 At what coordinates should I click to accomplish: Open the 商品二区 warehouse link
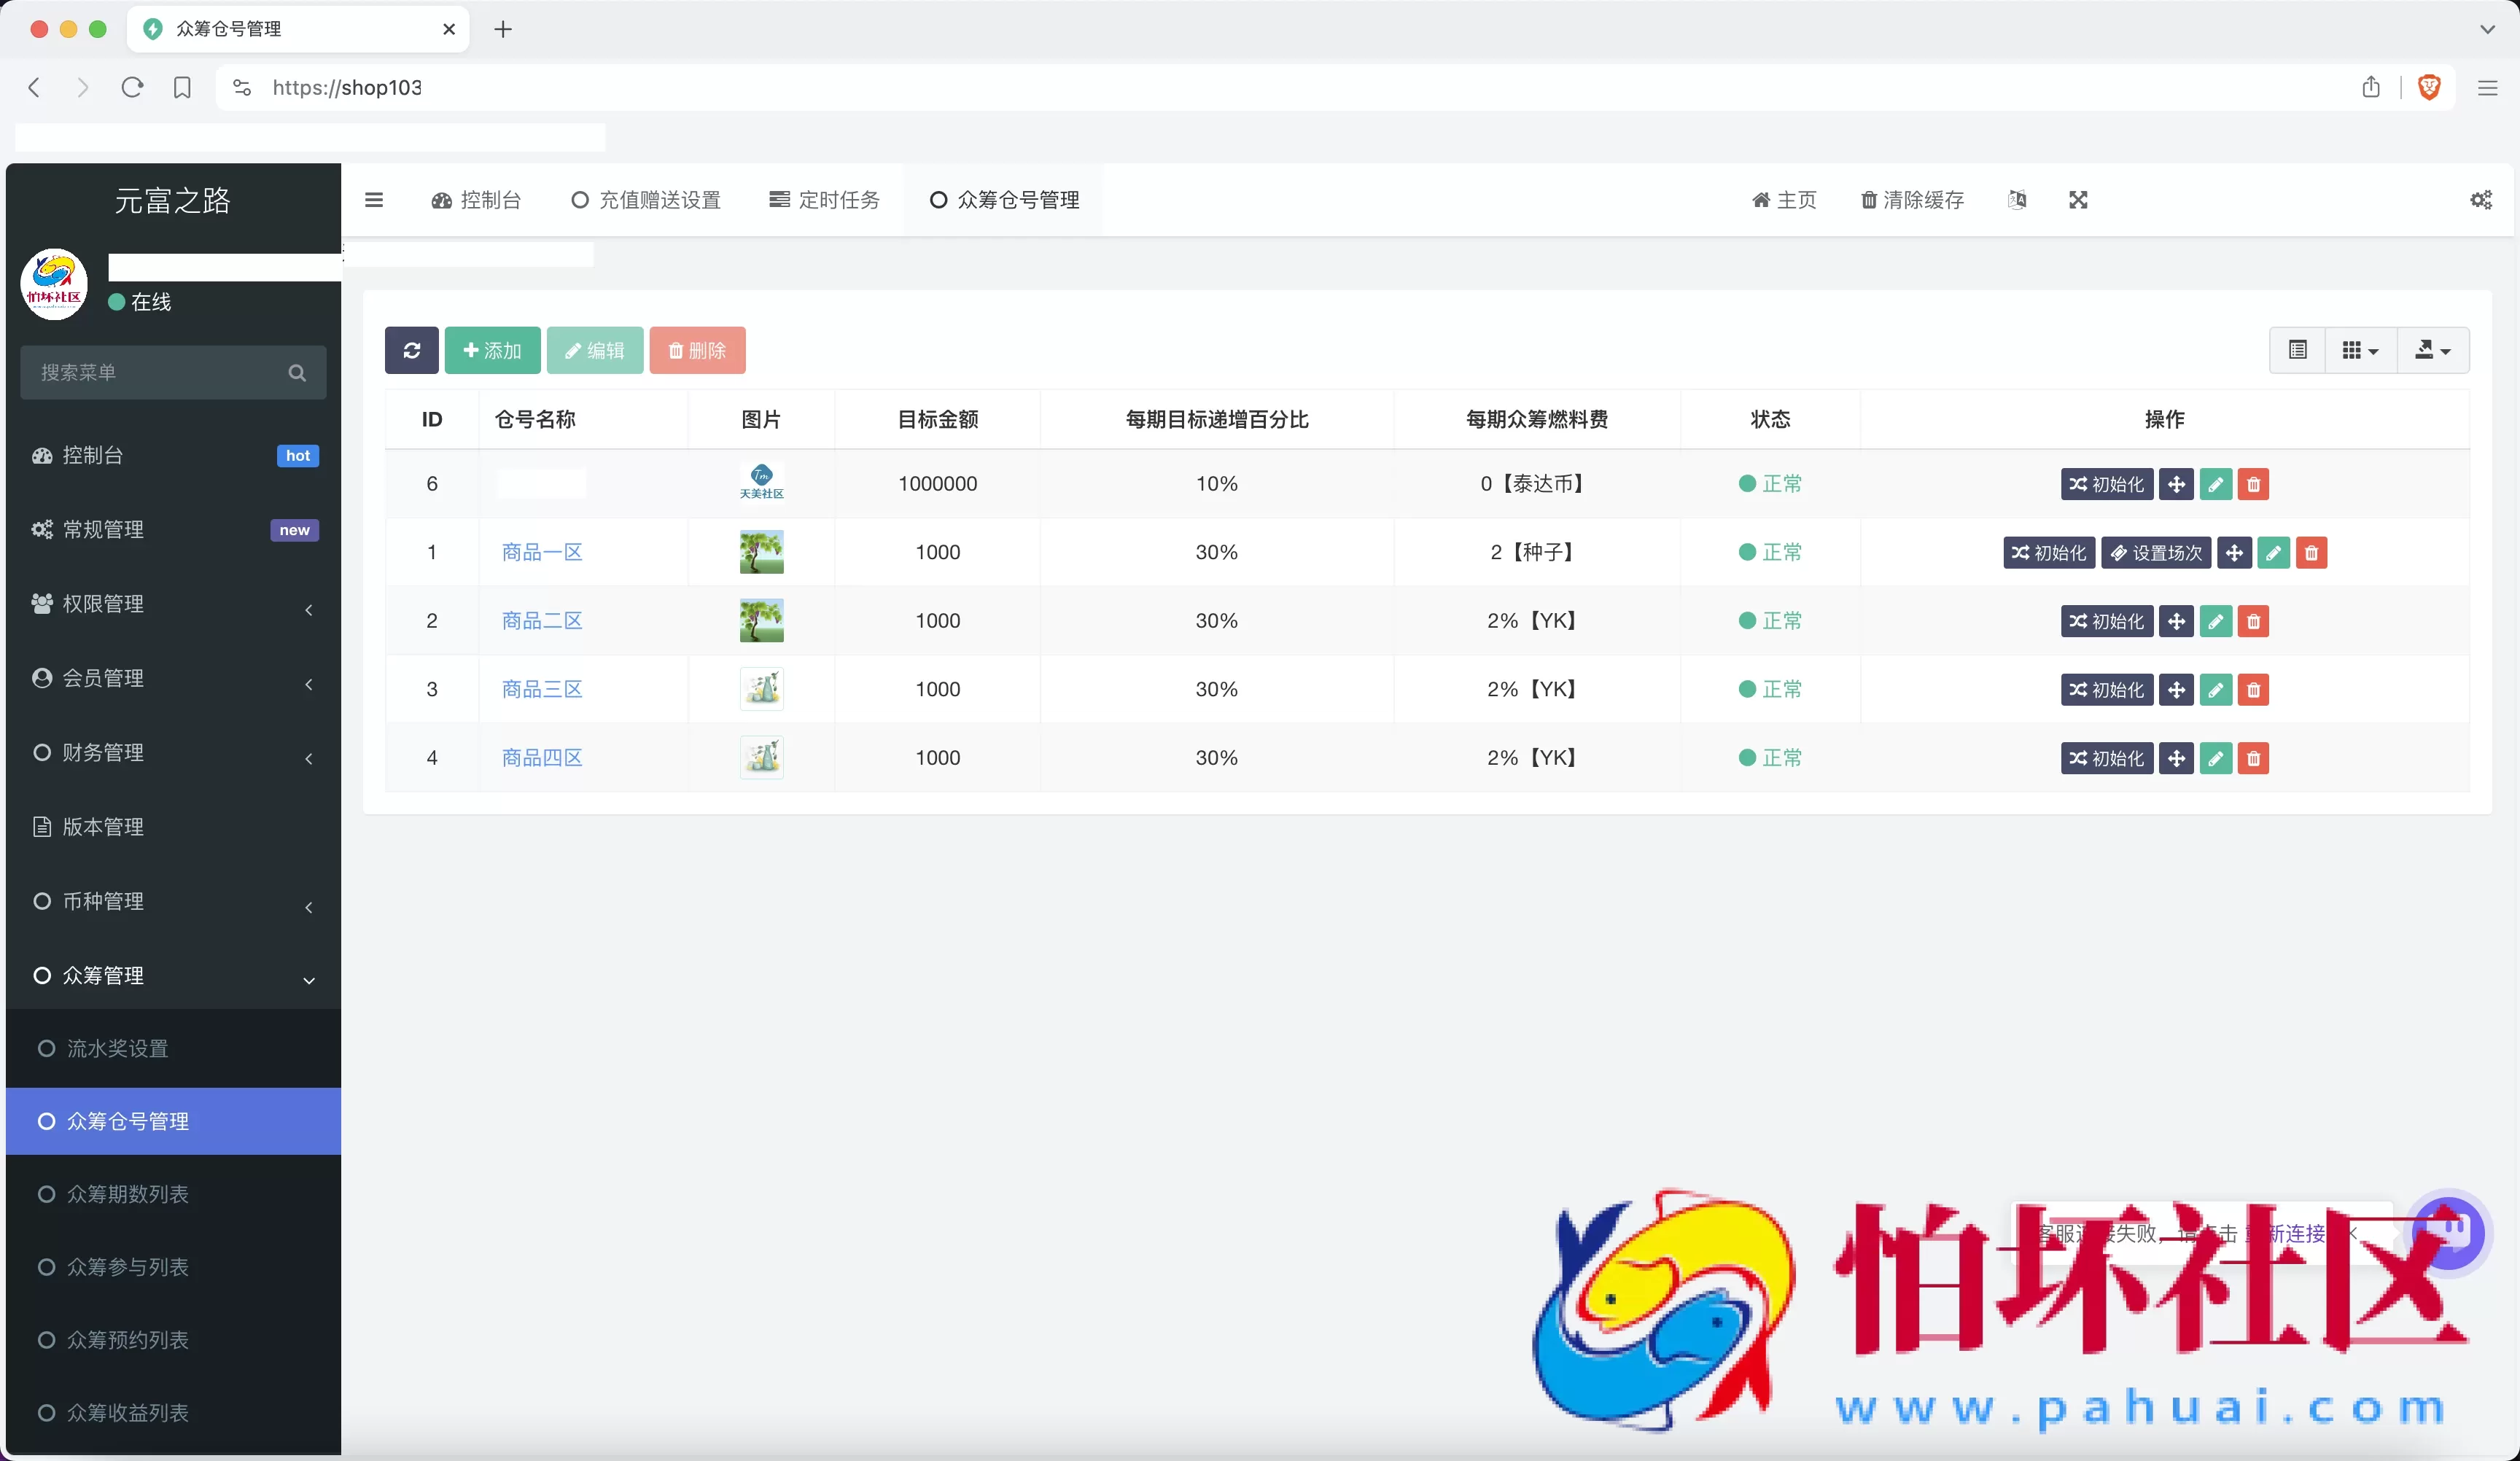pos(541,620)
